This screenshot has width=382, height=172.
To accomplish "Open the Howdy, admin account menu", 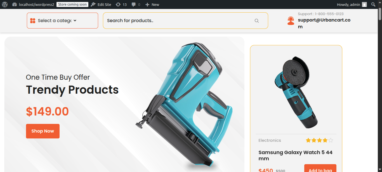I will click(x=352, y=4).
